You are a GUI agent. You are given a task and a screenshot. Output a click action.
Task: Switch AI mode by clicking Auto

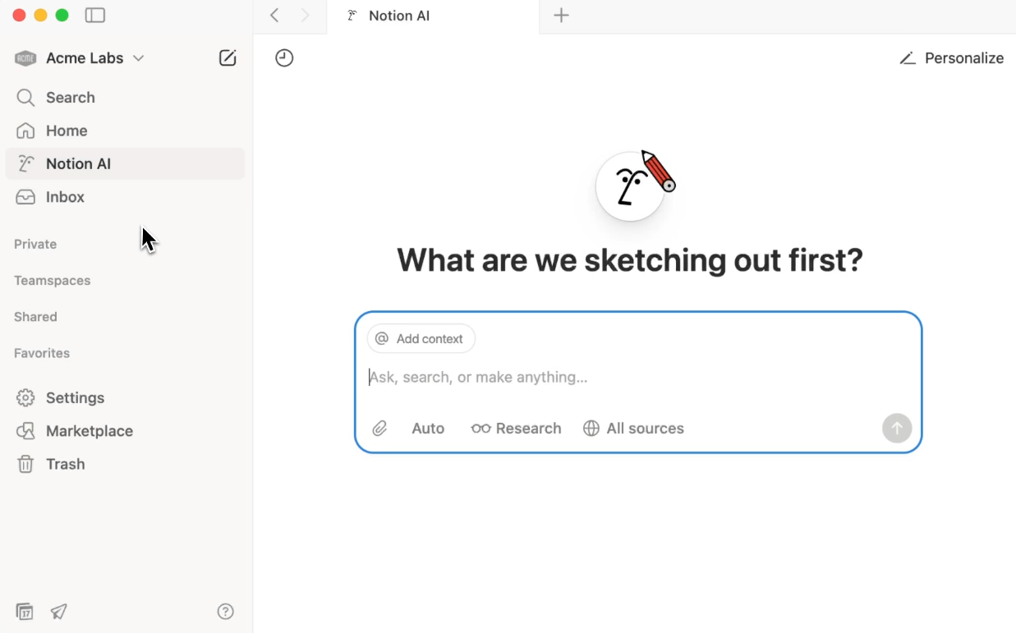(x=427, y=428)
